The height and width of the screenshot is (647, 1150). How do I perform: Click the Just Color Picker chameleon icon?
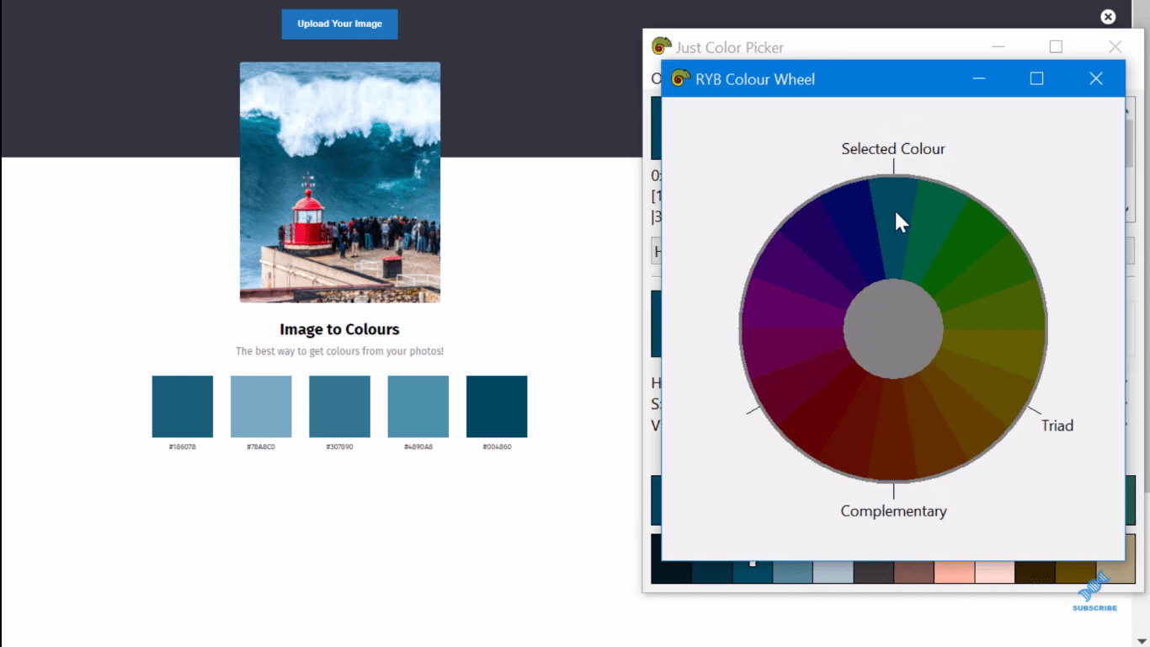point(662,46)
